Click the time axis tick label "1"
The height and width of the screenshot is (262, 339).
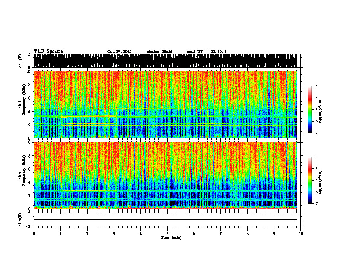(60, 234)
